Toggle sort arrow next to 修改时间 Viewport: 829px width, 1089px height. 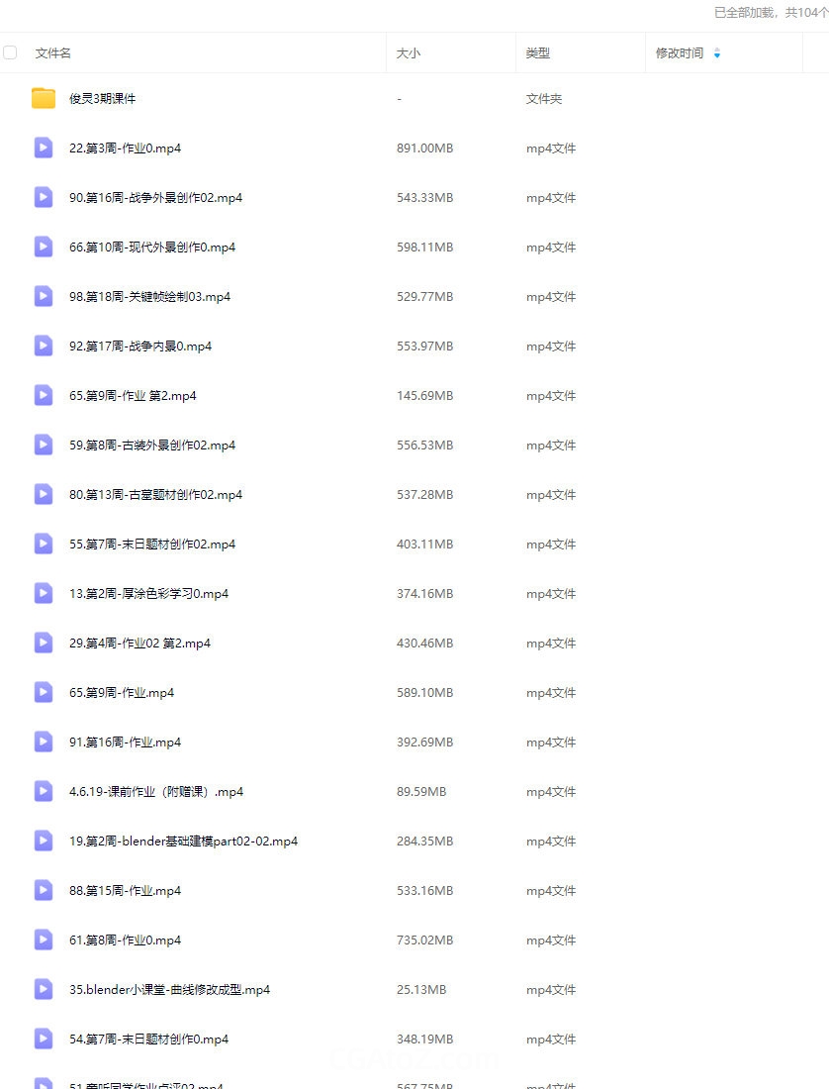[716, 53]
